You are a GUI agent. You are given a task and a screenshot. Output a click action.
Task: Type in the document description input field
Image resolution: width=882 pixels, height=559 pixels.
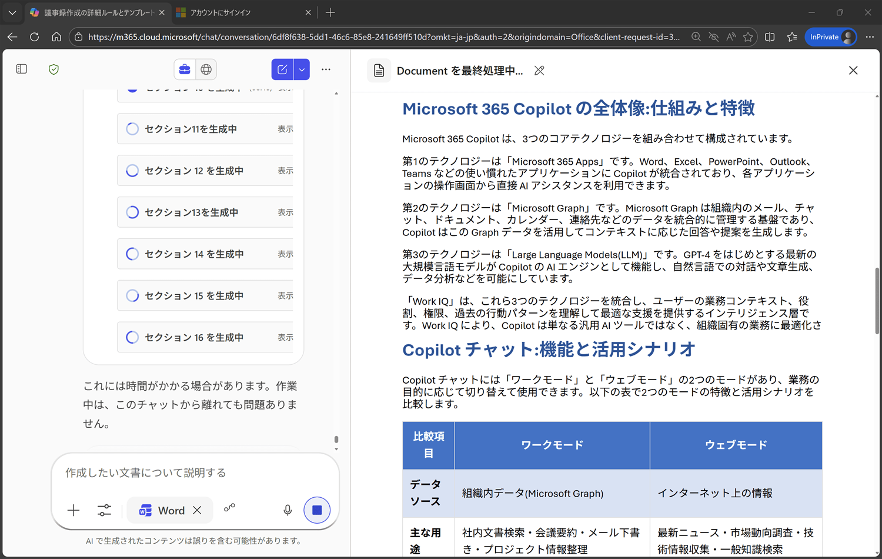click(194, 473)
